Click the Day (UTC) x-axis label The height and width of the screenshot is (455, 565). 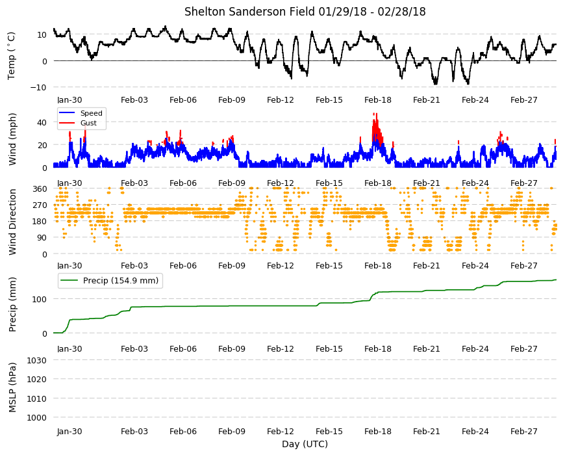(x=305, y=444)
